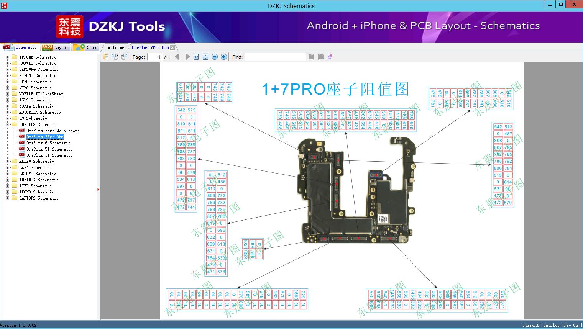
Task: Select MOBILE IC DataSheet folder
Action: tap(41, 94)
